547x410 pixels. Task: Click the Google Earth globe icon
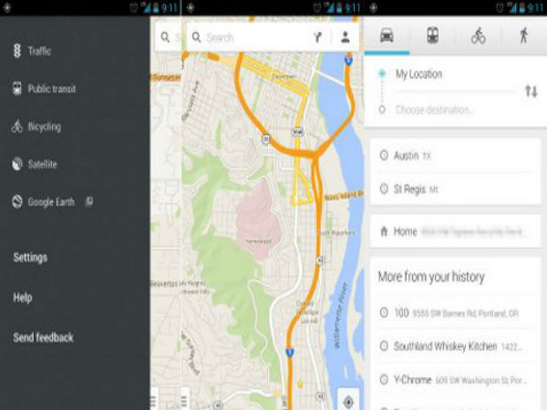pyautogui.click(x=17, y=201)
